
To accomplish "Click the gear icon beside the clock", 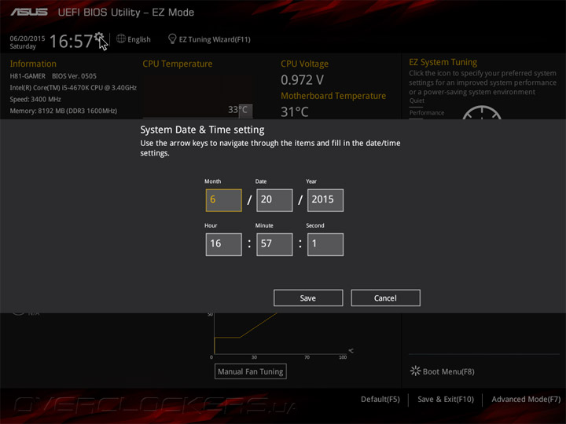I will (x=99, y=38).
